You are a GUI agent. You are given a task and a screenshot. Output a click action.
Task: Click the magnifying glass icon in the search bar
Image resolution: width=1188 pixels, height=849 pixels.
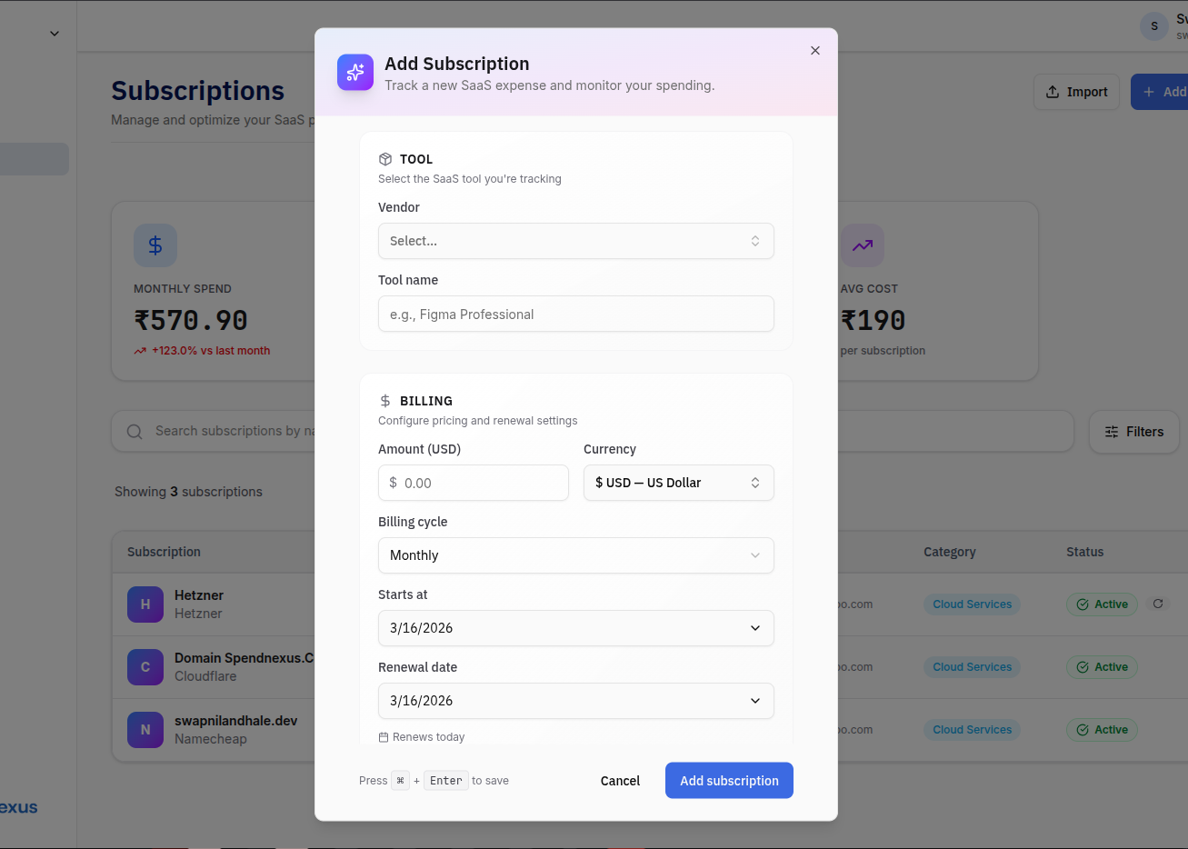click(134, 431)
